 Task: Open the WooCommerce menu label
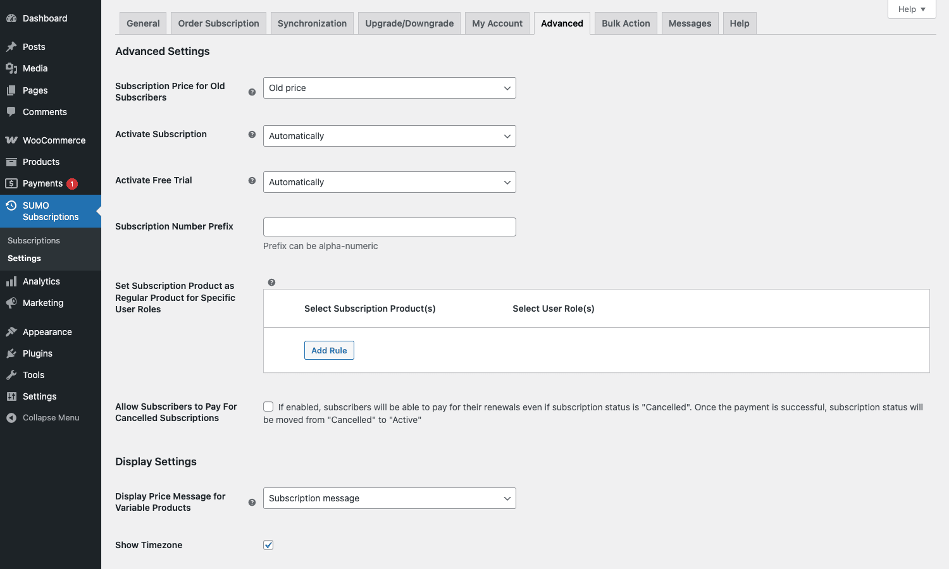coord(54,140)
